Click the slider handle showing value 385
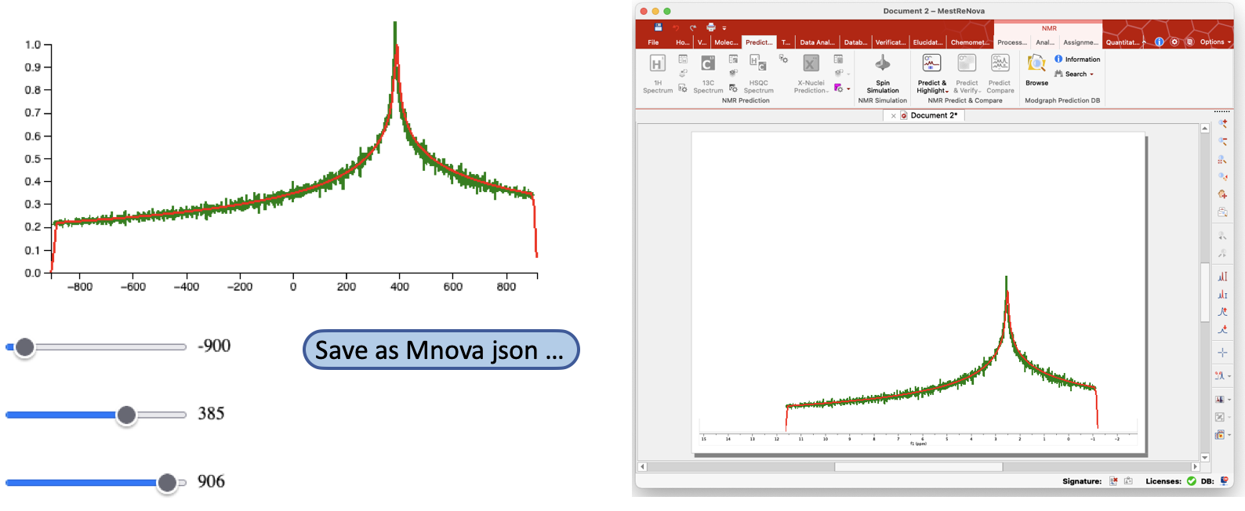 pos(126,415)
